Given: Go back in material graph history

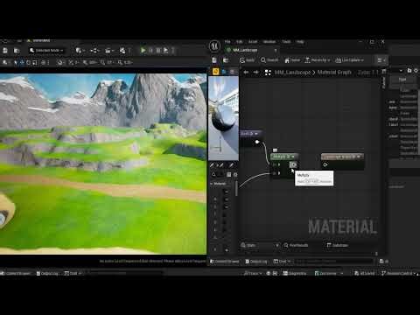Looking at the screenshot, I should [246, 73].
